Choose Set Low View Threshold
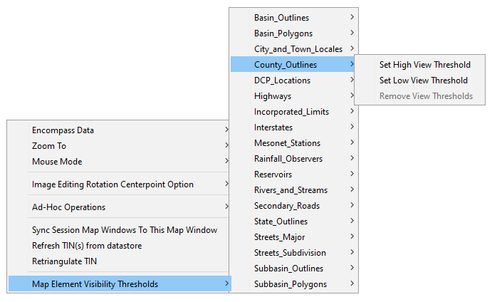 (x=423, y=80)
